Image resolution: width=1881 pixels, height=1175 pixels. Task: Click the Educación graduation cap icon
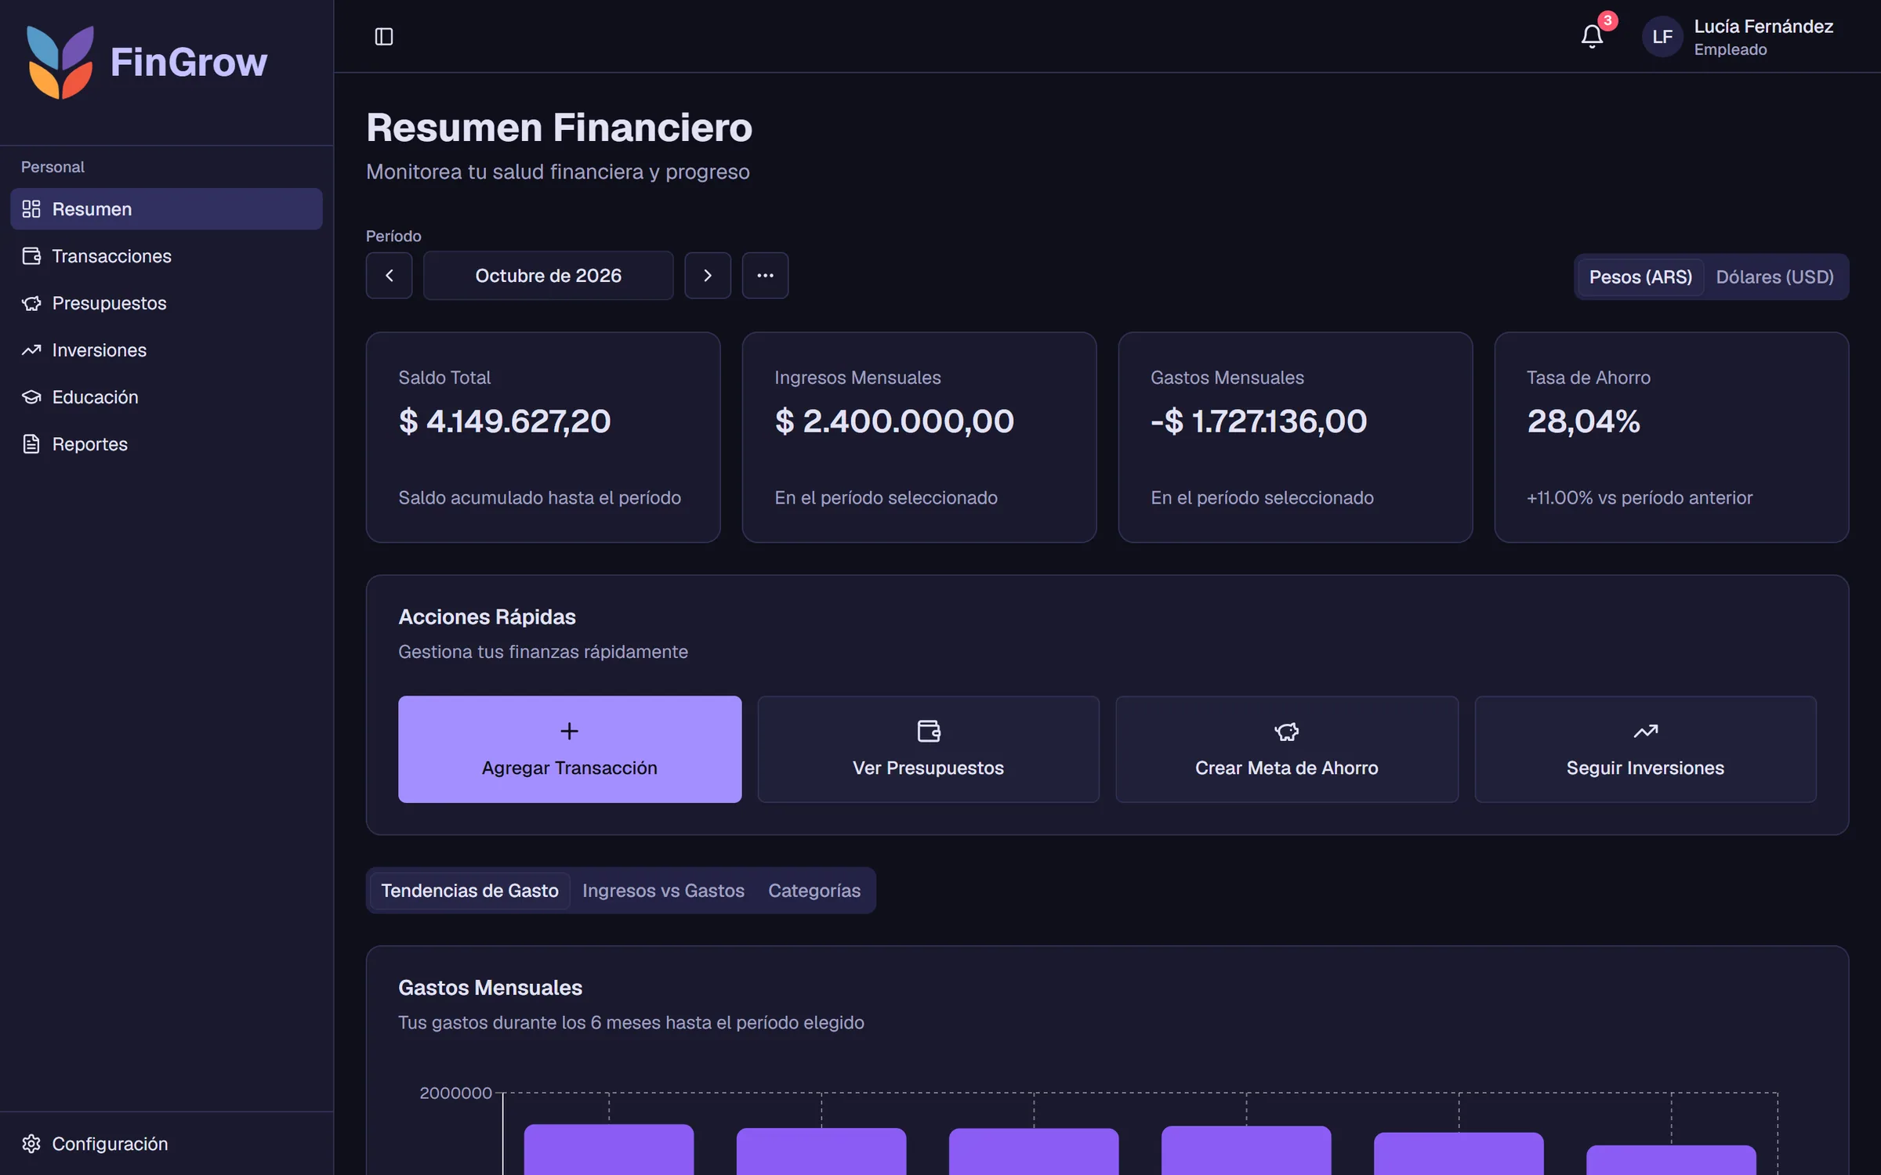coord(31,397)
